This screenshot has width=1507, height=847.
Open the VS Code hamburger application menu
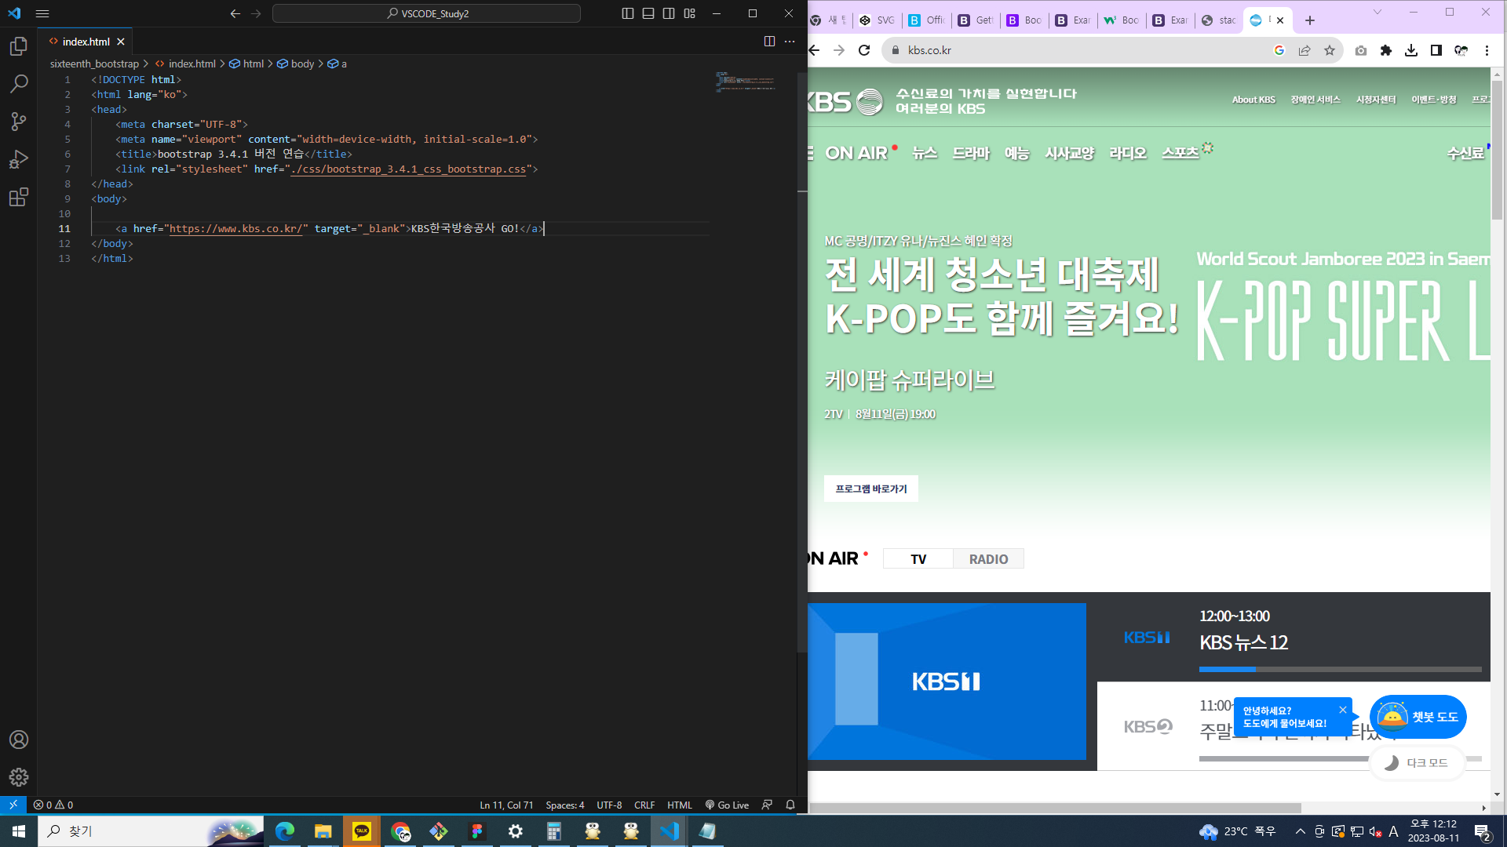click(x=42, y=13)
